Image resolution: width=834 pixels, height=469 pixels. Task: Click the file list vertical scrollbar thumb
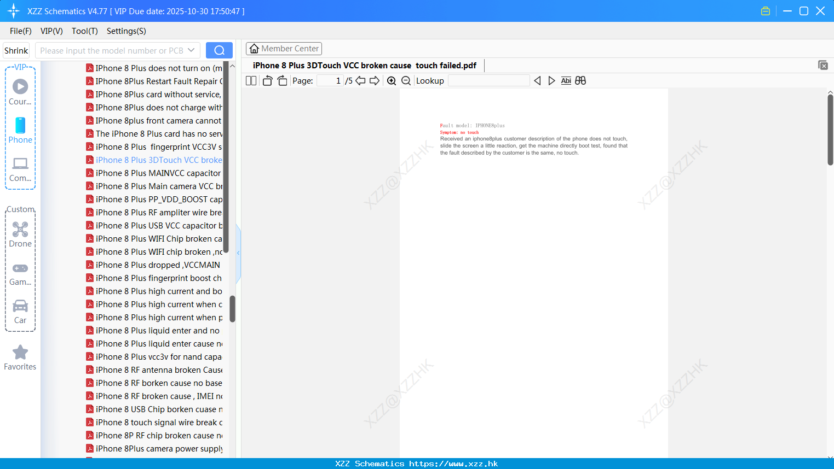(232, 309)
